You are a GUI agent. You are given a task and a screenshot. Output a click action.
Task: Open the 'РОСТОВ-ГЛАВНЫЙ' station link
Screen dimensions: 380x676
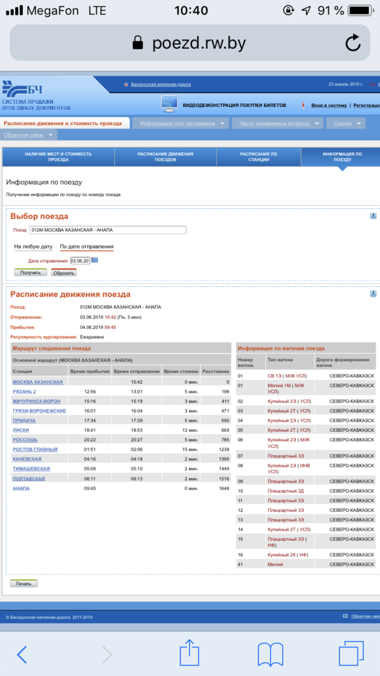pos(35,449)
